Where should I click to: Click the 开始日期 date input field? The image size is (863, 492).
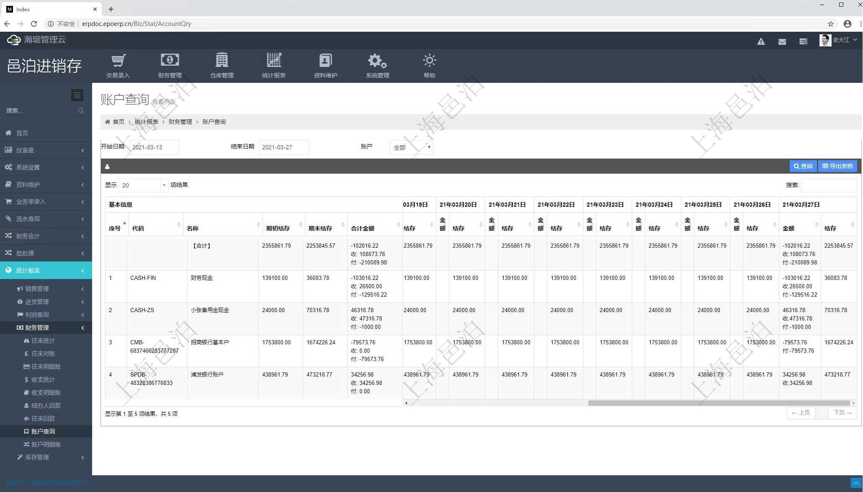click(154, 147)
